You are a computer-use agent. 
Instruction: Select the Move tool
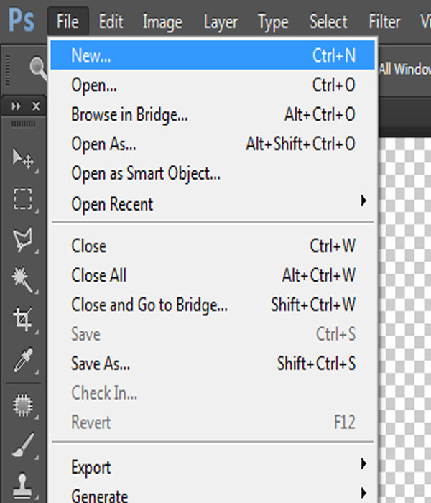click(23, 159)
